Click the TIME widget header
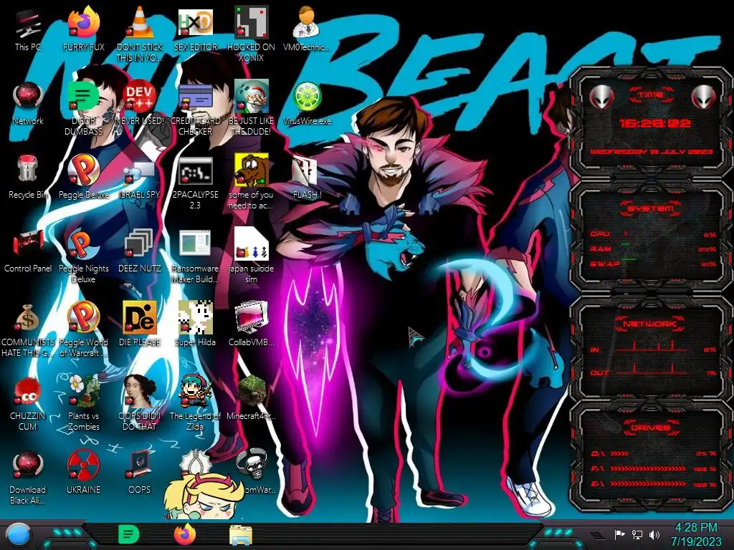The width and height of the screenshot is (734, 550). (651, 95)
